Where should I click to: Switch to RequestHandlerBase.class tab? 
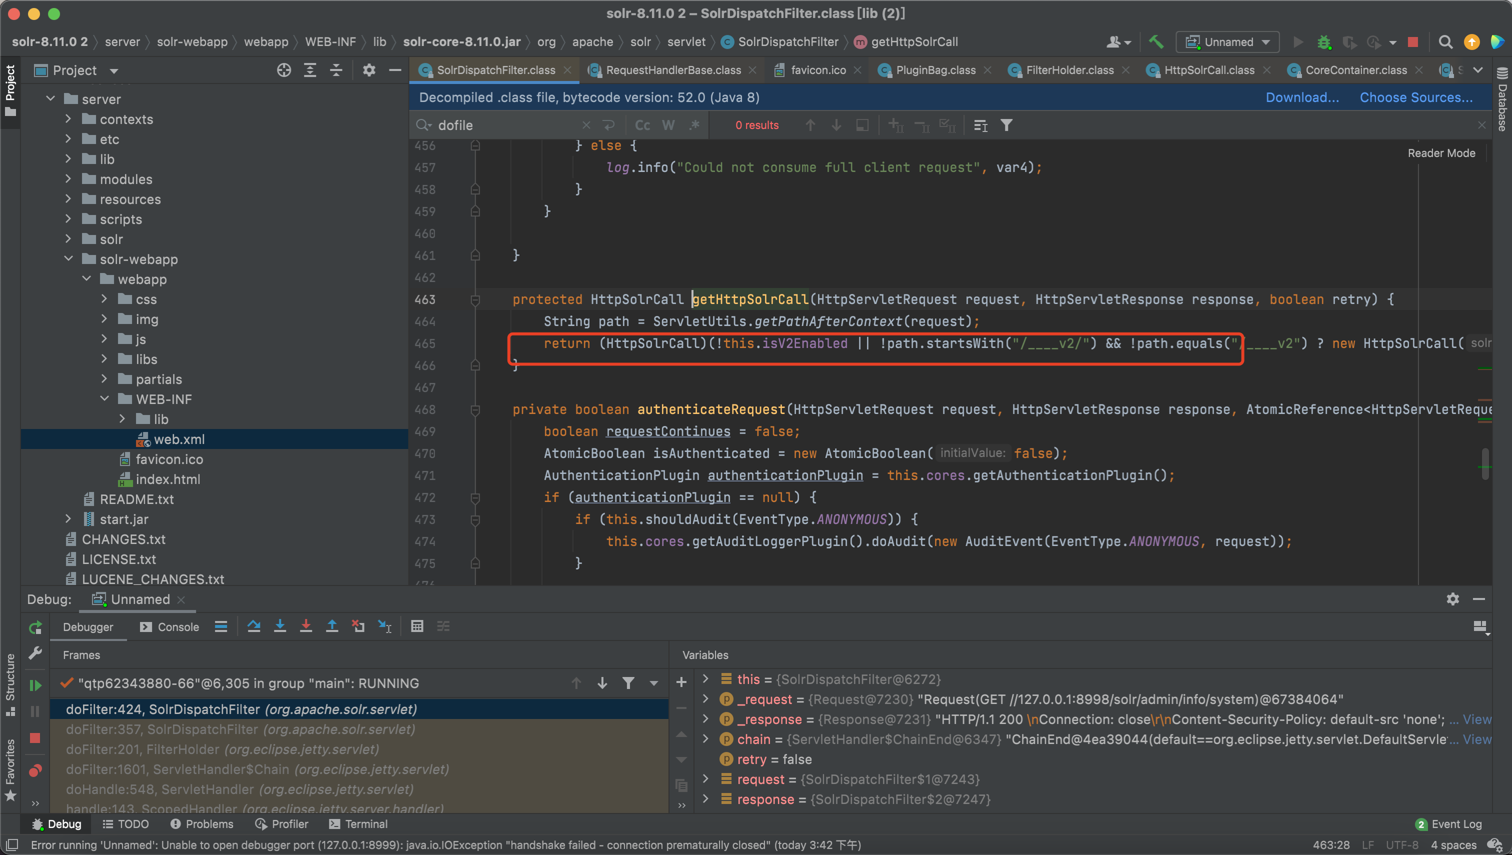pyautogui.click(x=673, y=70)
